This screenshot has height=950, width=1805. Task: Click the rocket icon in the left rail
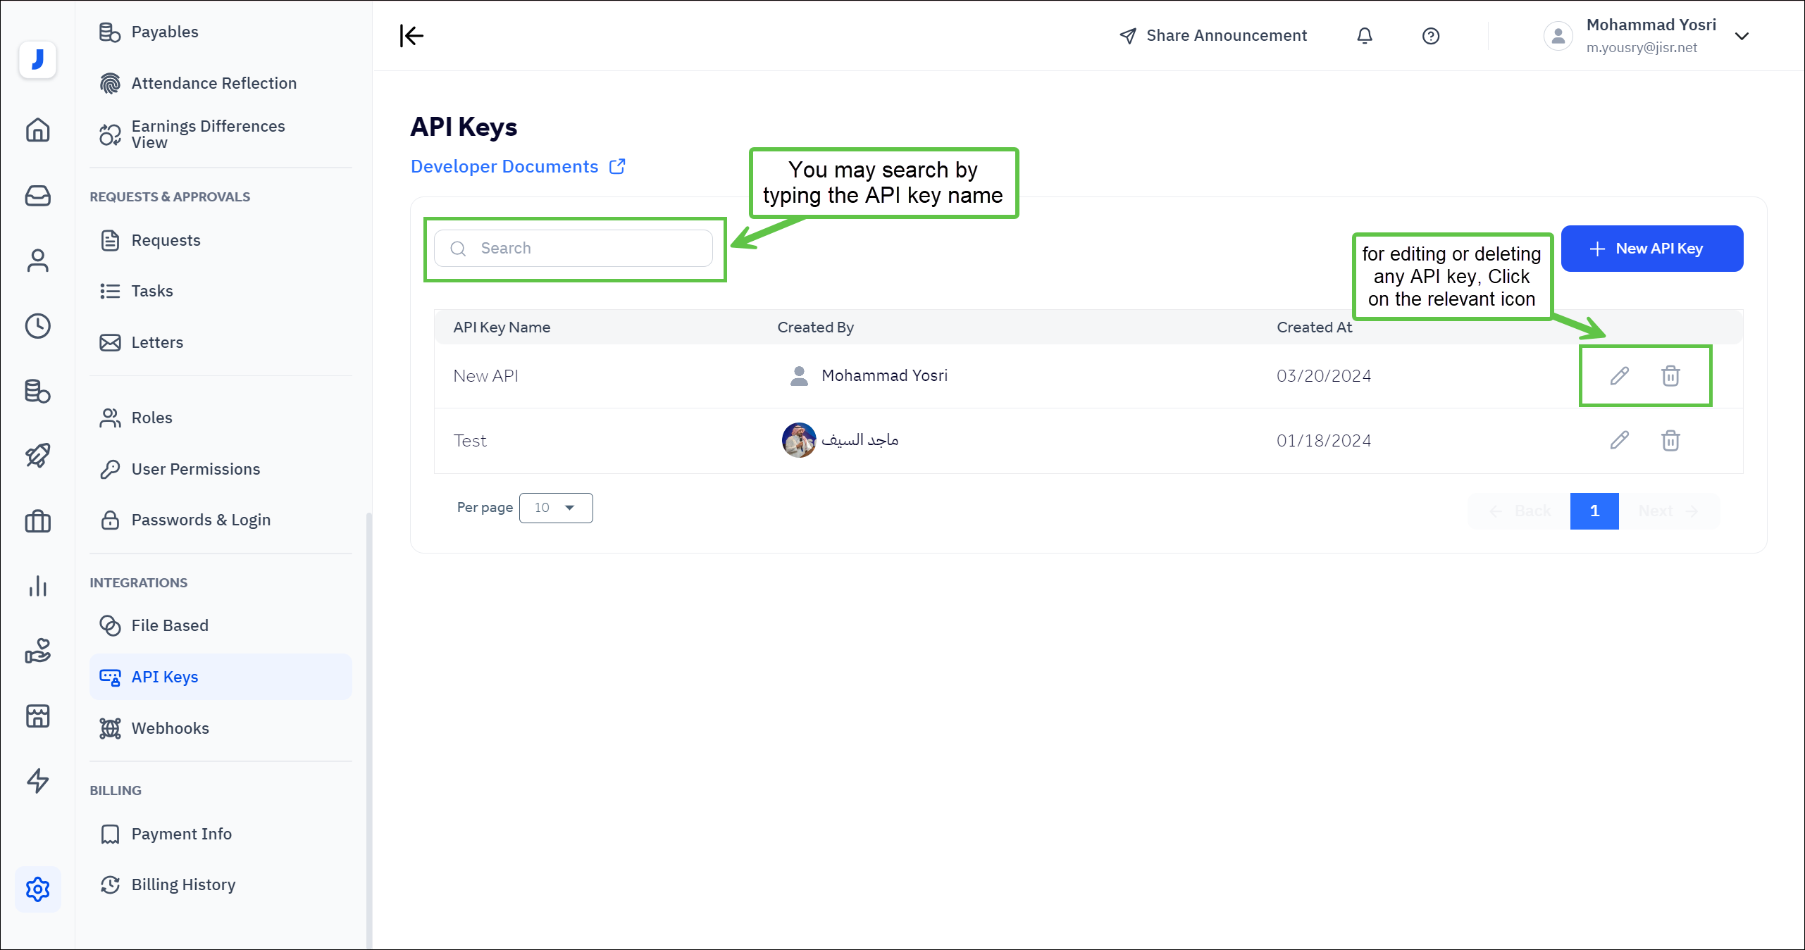[x=37, y=456]
